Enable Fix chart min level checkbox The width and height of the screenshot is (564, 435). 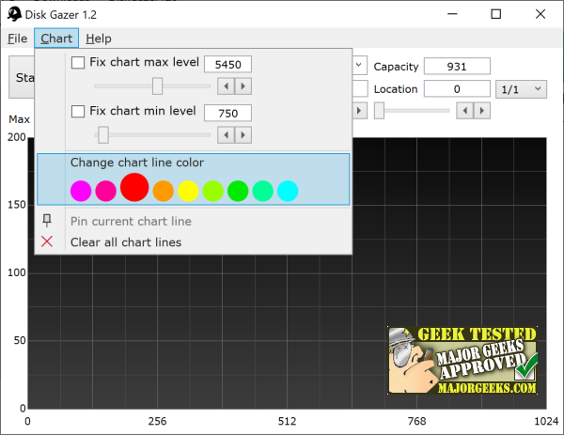[x=78, y=112]
